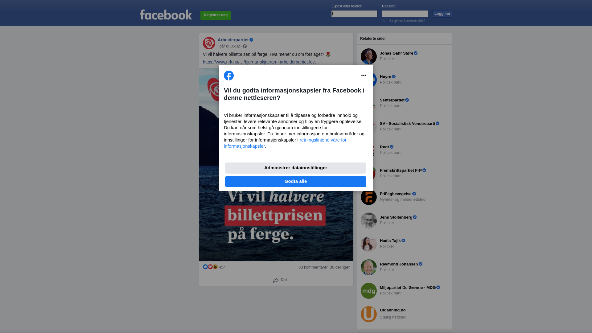The image size is (592, 333).
Task: Click the share arrow icon labeled Del
Action: click(x=276, y=280)
